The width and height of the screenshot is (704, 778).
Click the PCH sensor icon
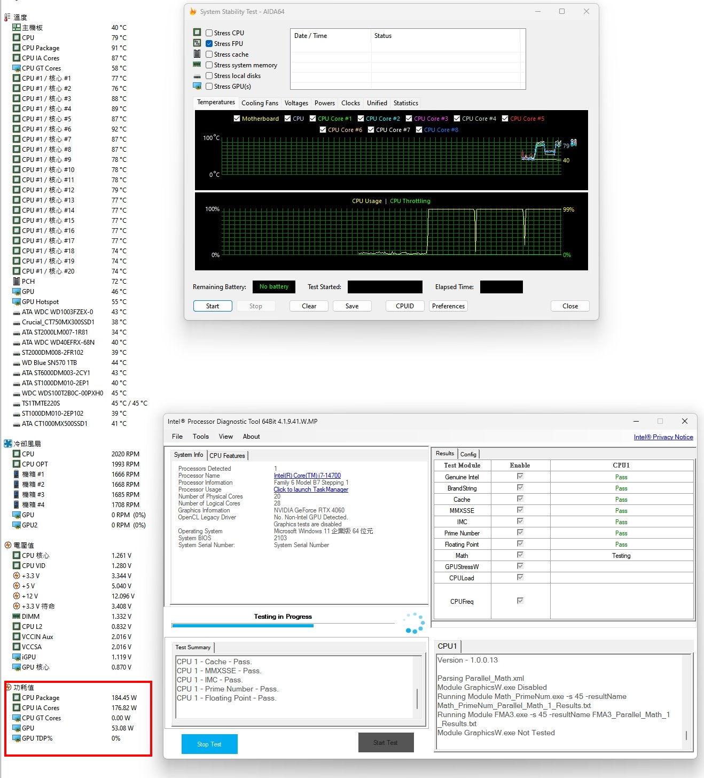pos(18,281)
